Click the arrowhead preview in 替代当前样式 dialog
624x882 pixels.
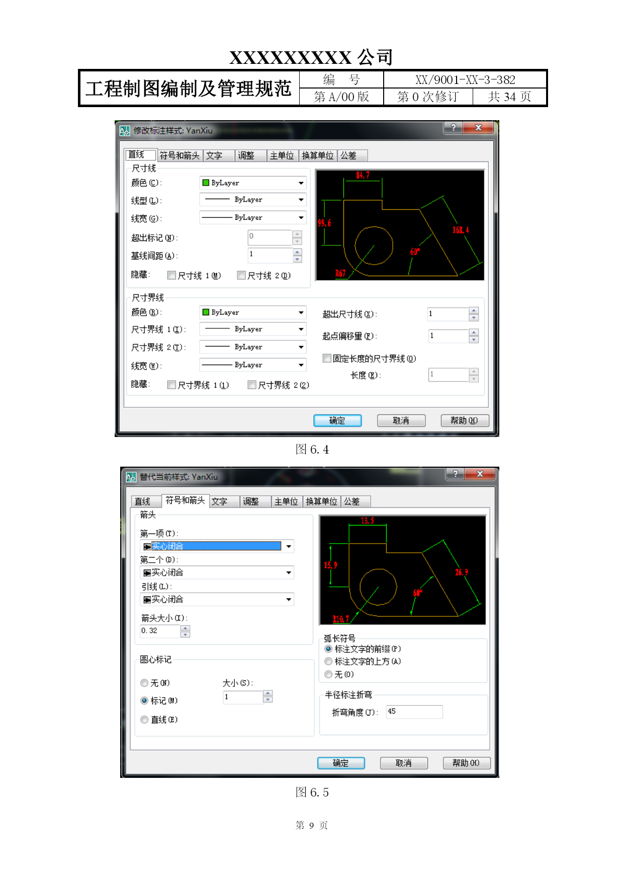click(x=403, y=570)
